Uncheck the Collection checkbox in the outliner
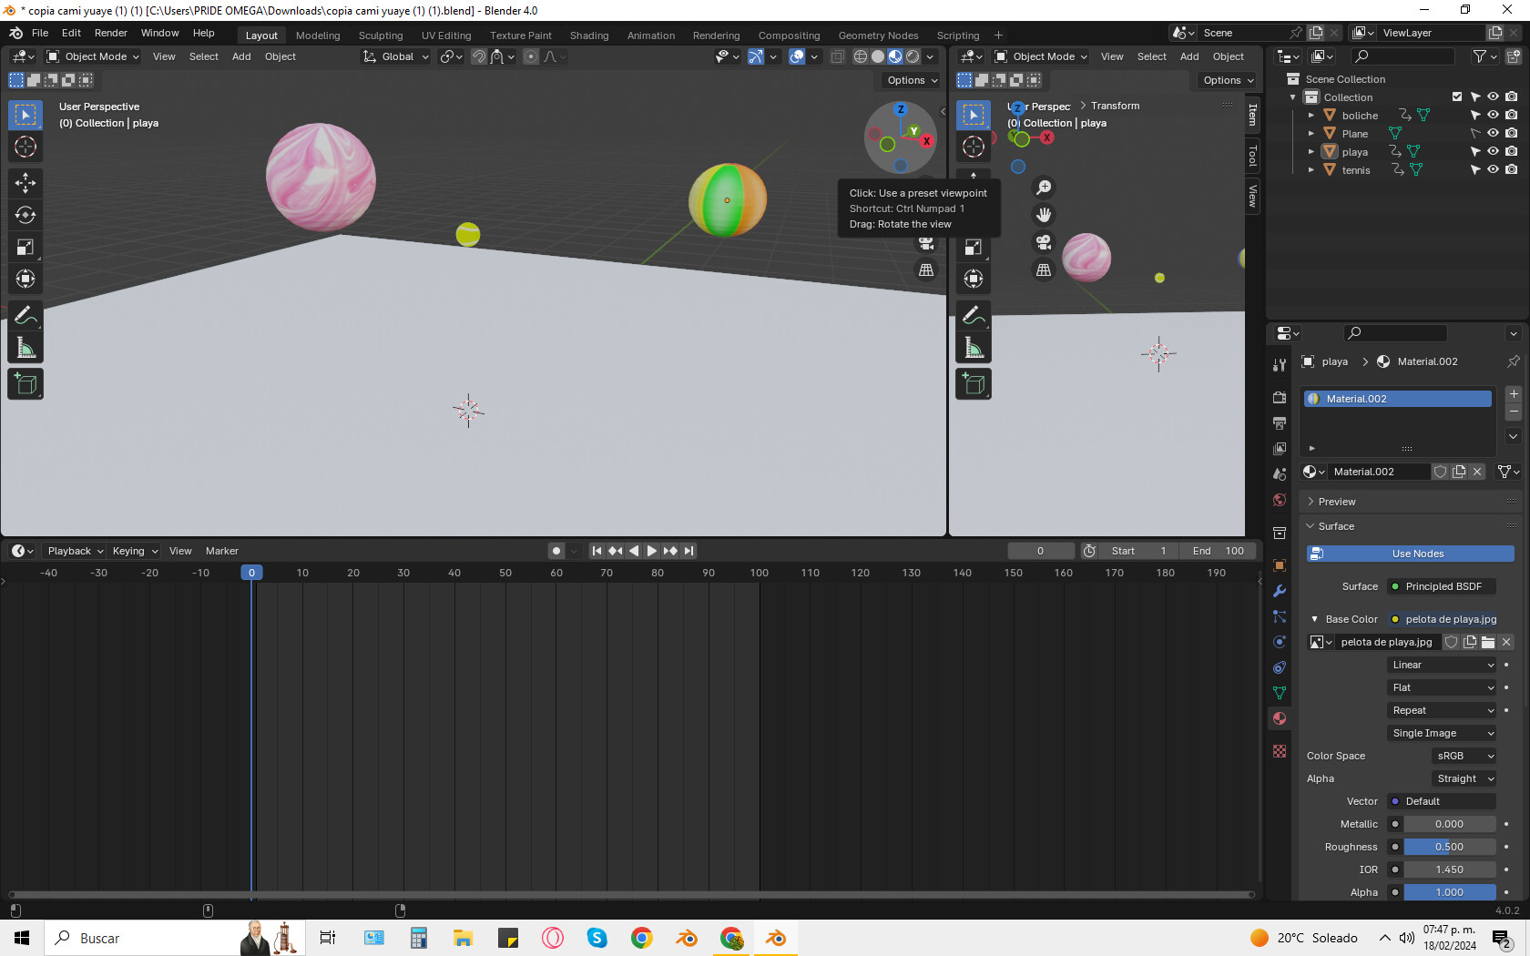The height and width of the screenshot is (956, 1530). (1457, 97)
